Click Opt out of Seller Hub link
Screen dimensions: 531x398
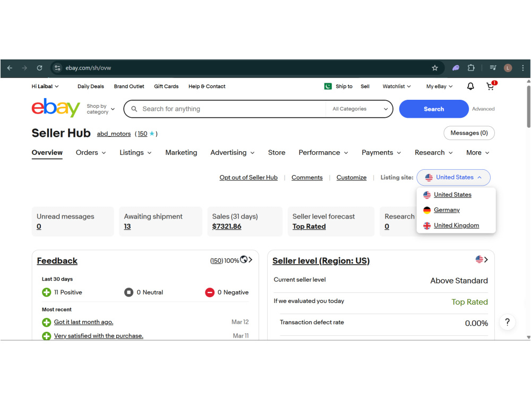(x=248, y=177)
